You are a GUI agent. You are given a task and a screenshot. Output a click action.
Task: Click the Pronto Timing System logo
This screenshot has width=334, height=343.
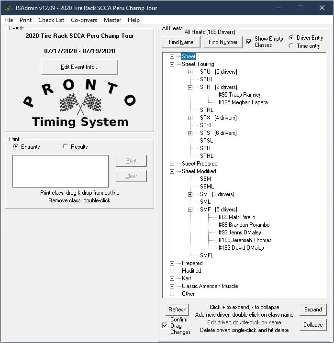[79, 103]
